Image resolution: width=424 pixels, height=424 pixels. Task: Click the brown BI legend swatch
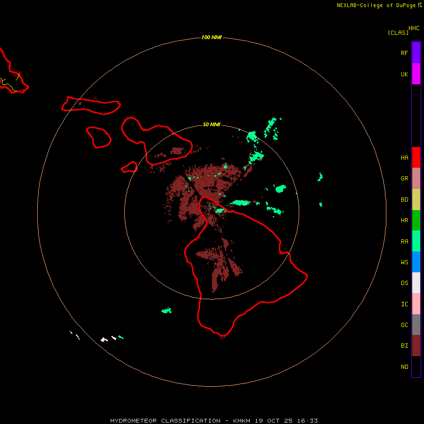pos(416,346)
